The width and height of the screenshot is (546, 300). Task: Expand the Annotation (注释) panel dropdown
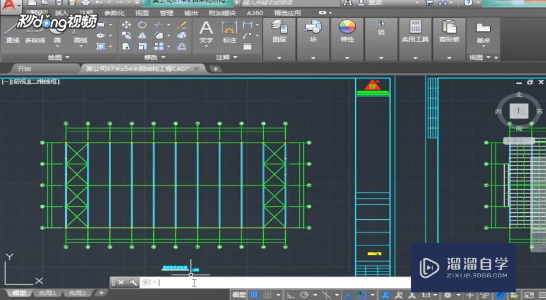coord(226,58)
